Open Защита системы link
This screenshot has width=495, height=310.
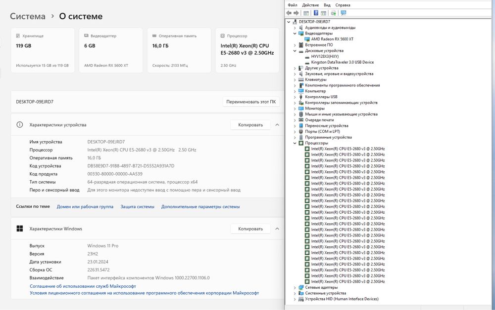[x=137, y=207]
